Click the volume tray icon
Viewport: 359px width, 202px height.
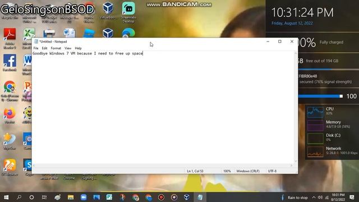coord(320,198)
